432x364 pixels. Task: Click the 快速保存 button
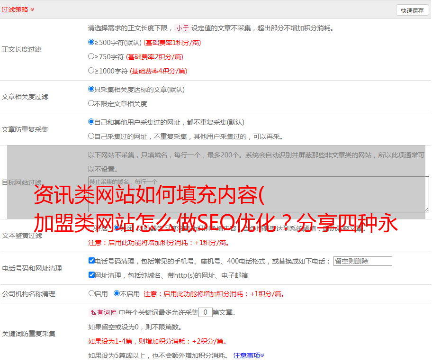pyautogui.click(x=412, y=10)
